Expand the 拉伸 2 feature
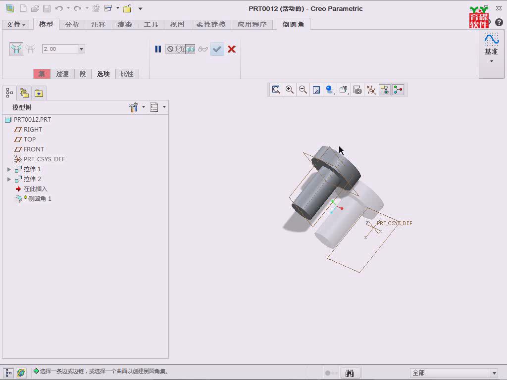Viewport: 507px width, 380px height. pyautogui.click(x=9, y=179)
